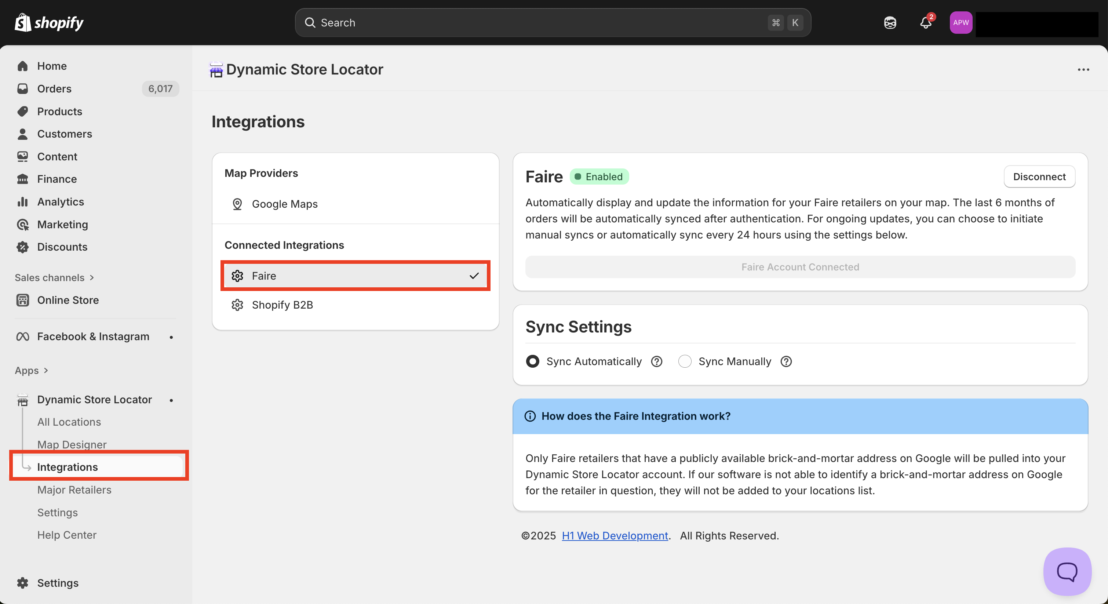Screen dimensions: 1108x604
Task: Click the Shopify logo
Action: point(50,22)
